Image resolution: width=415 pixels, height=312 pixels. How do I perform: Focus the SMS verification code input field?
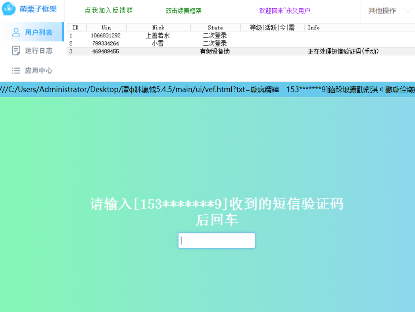click(x=217, y=240)
